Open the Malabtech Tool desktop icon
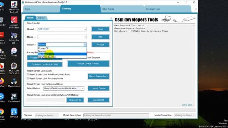228x128 pixels. (14, 7)
